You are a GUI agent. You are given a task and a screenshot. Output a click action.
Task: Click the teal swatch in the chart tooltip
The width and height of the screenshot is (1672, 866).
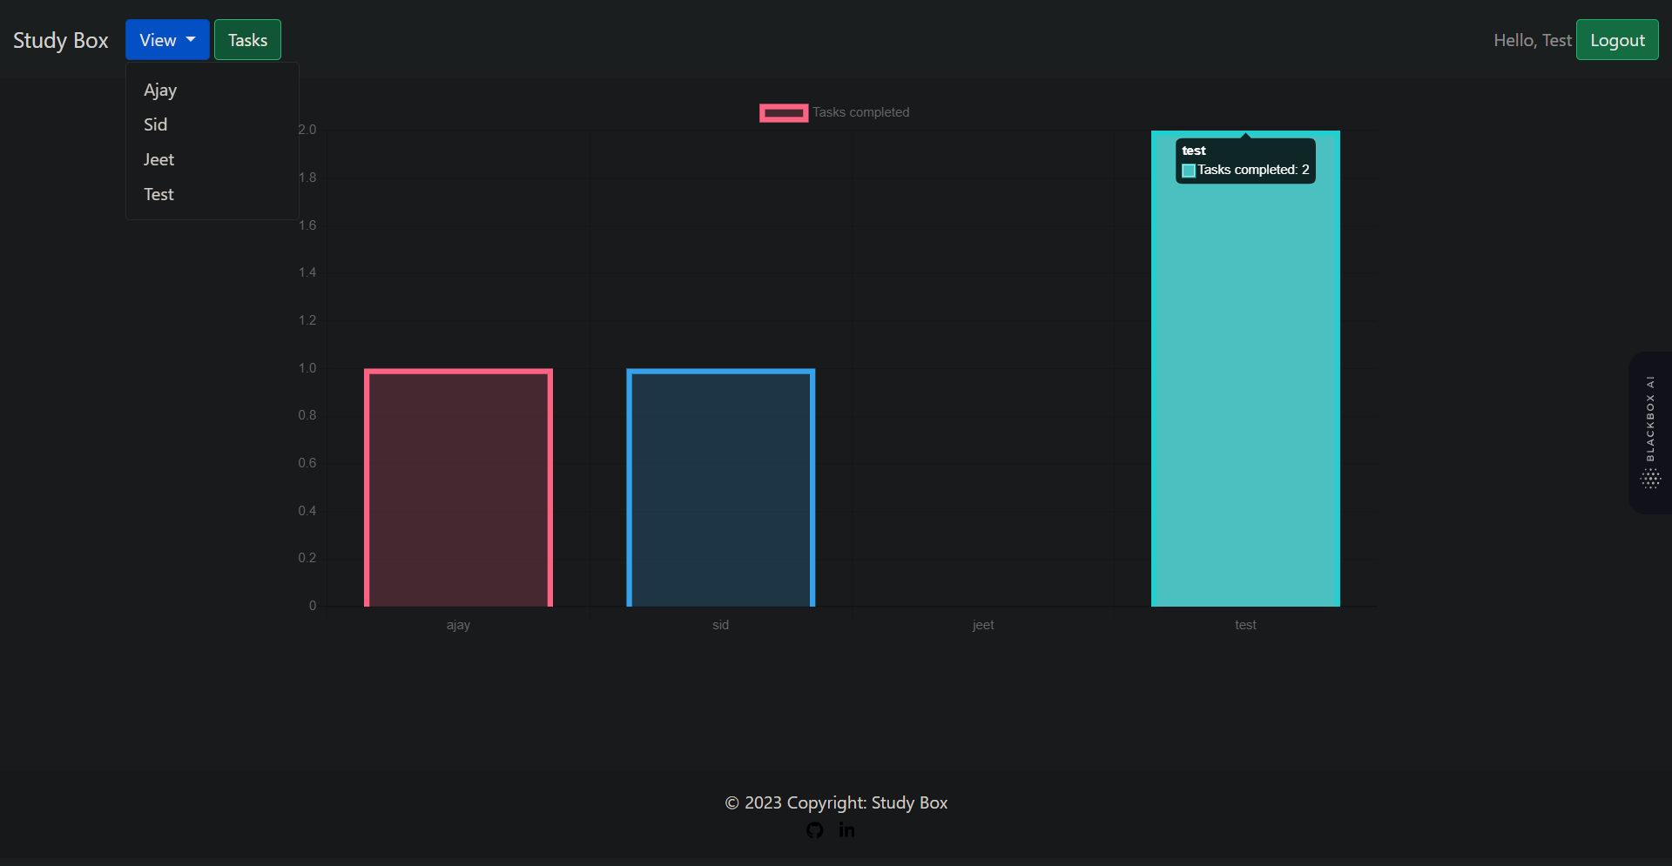(x=1188, y=171)
